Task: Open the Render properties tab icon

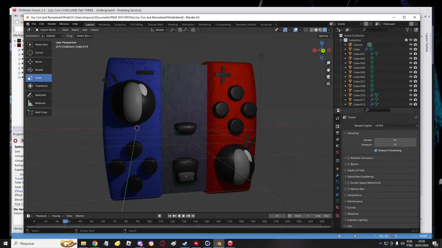Action: pos(337,126)
